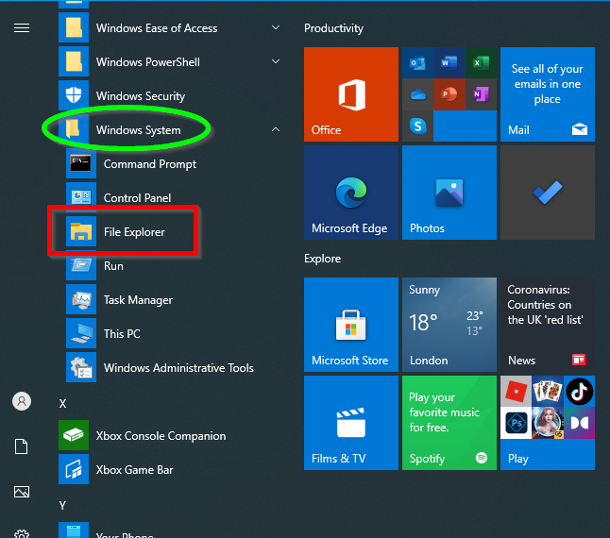
Task: Open the London weather tile
Action: tap(449, 325)
